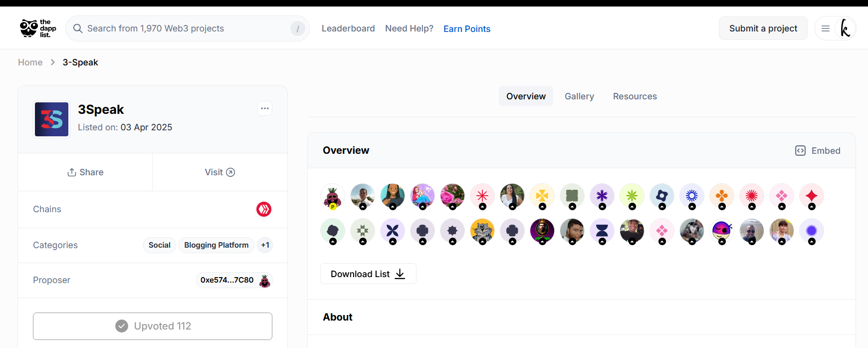Expand the +1 more categories badge
868x348 pixels.
click(265, 245)
